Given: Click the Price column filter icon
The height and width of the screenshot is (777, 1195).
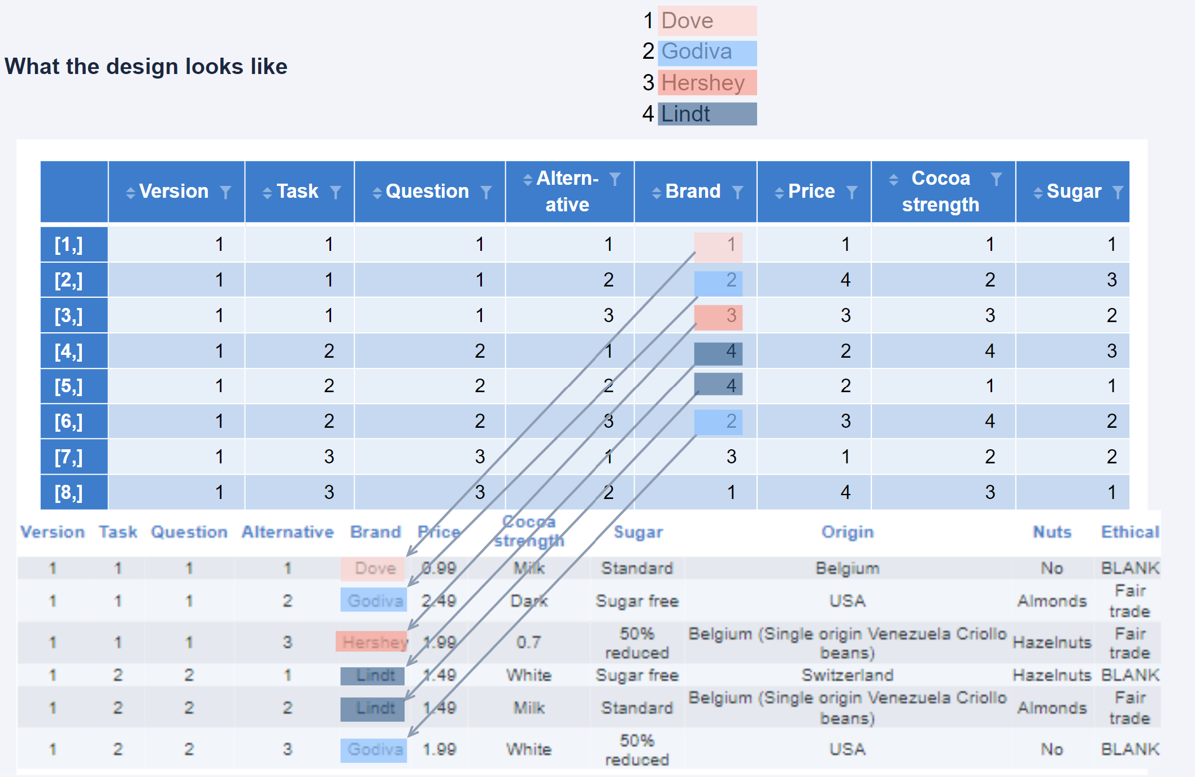Looking at the screenshot, I should (852, 193).
